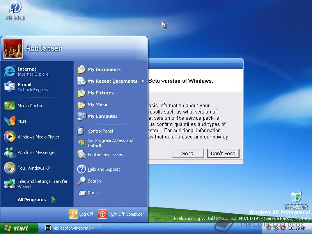Click the Run icon
The height and width of the screenshot is (234, 312).
82,193
